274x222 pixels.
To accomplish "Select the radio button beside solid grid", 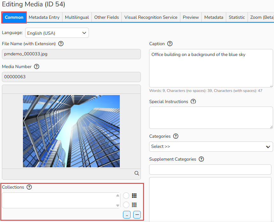I will pyautogui.click(x=126, y=196).
